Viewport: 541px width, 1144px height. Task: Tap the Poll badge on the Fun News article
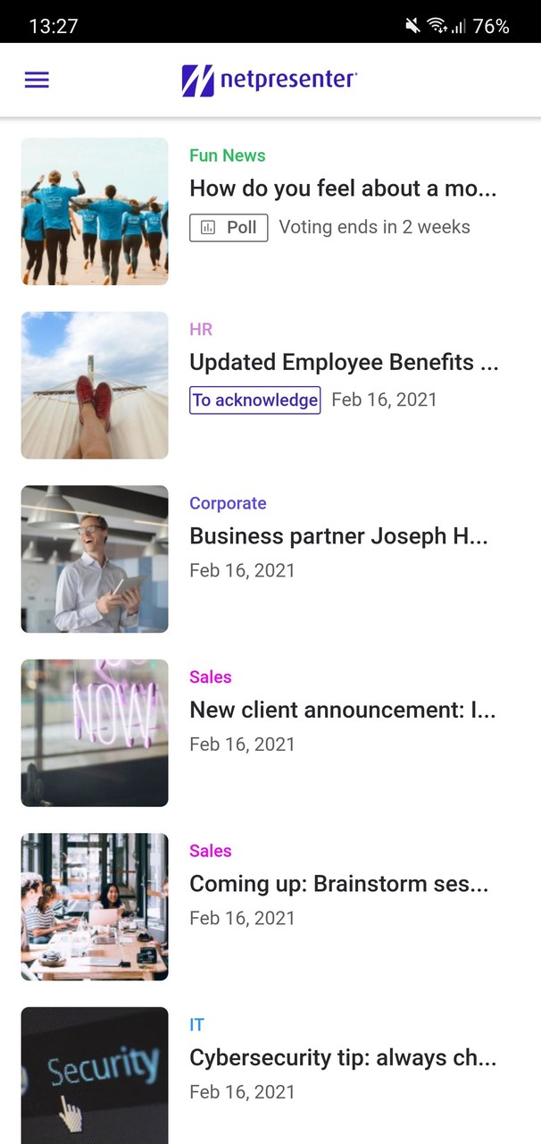(x=229, y=227)
